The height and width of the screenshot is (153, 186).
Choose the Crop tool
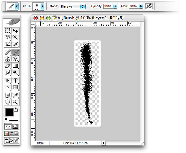(x=8, y=44)
